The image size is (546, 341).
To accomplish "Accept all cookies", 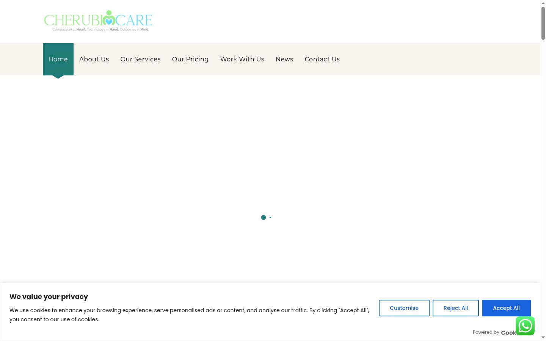I will click(506, 308).
